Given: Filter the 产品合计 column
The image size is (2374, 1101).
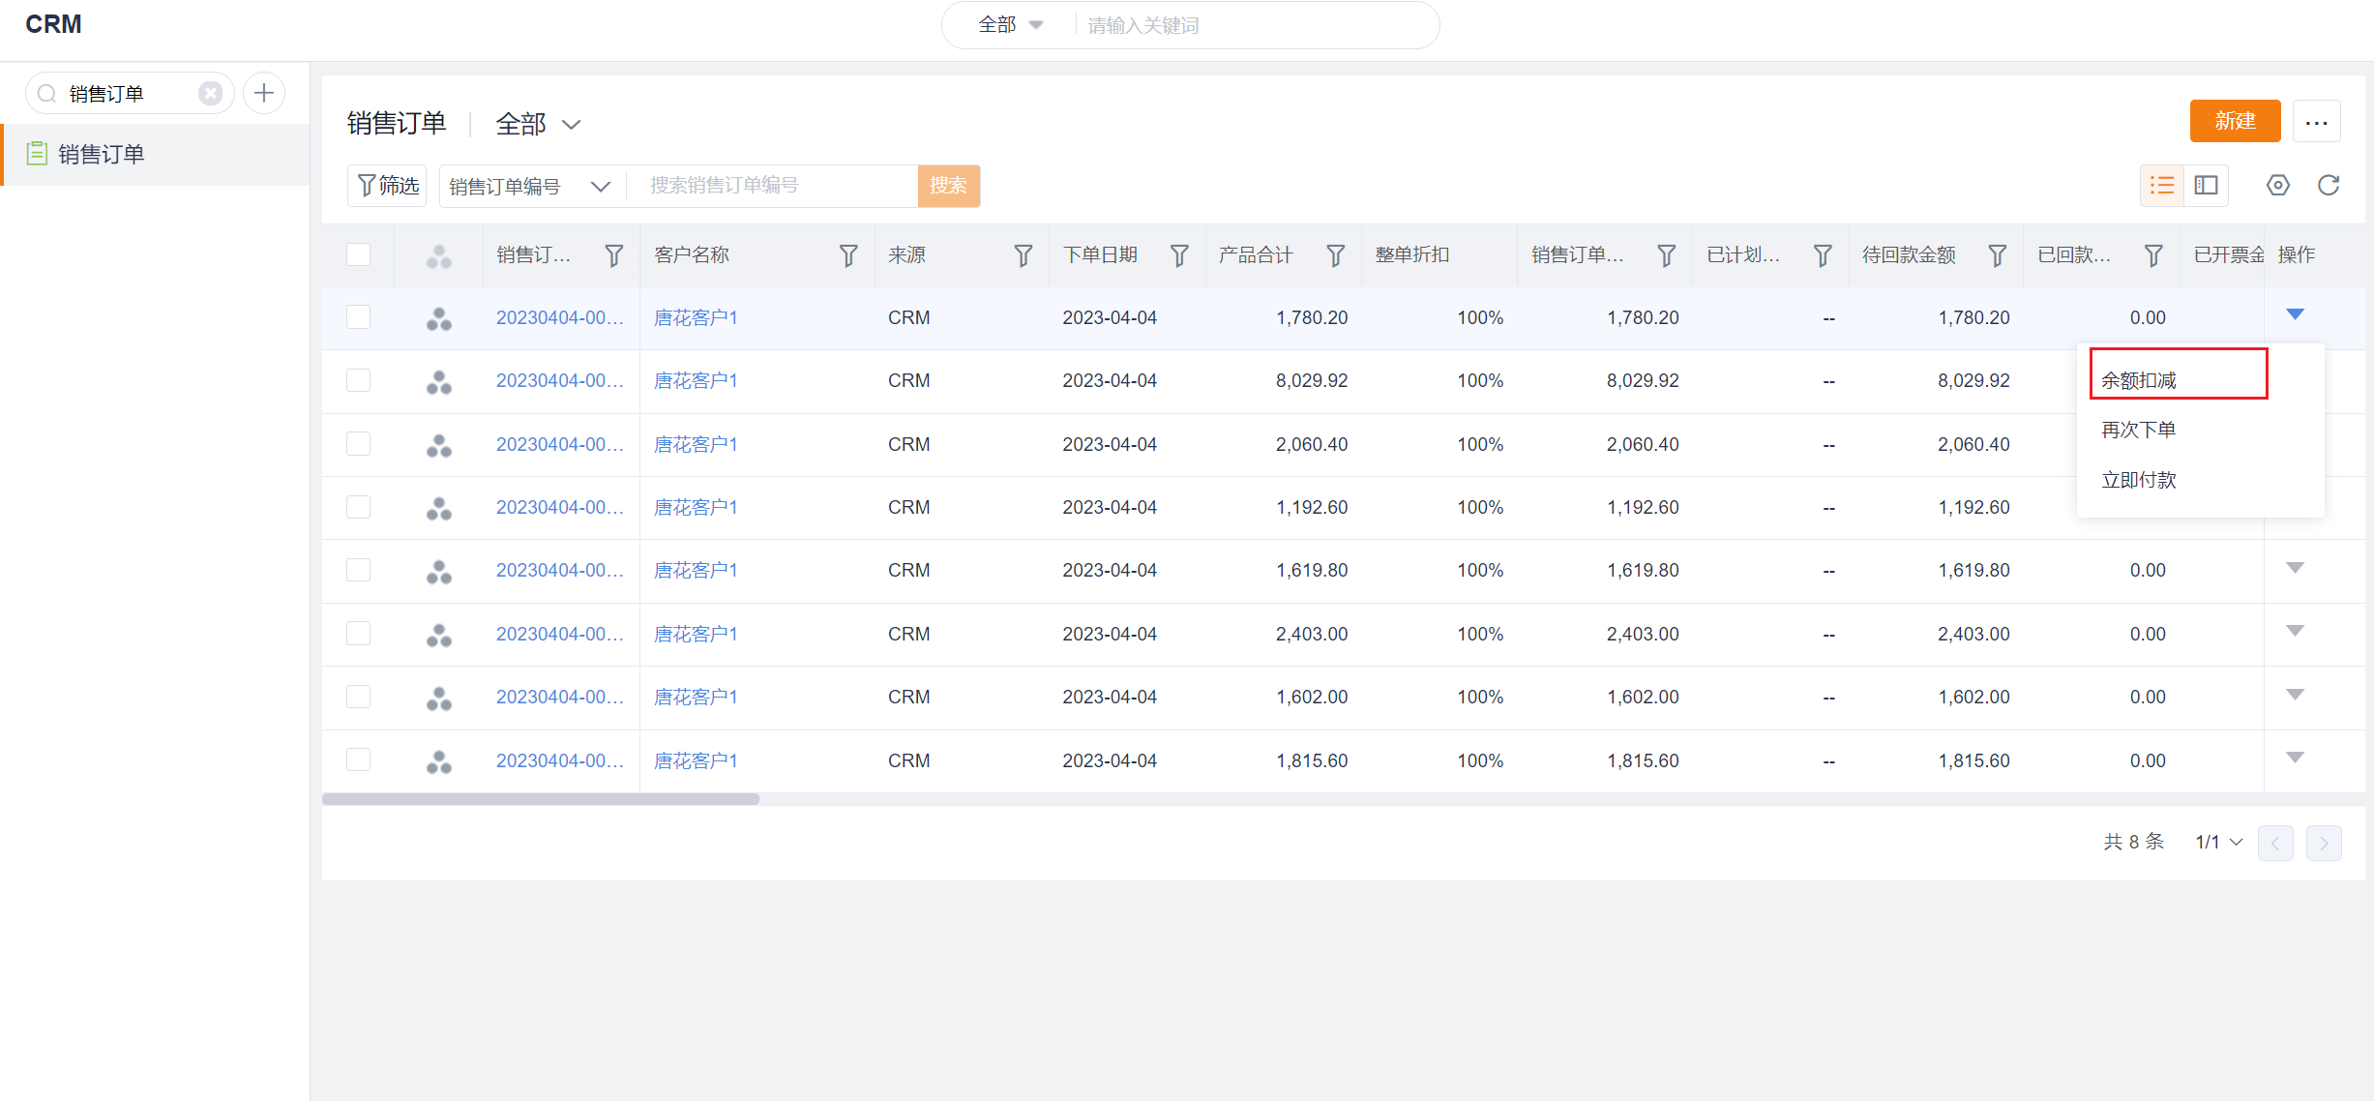Looking at the screenshot, I should tap(1335, 255).
